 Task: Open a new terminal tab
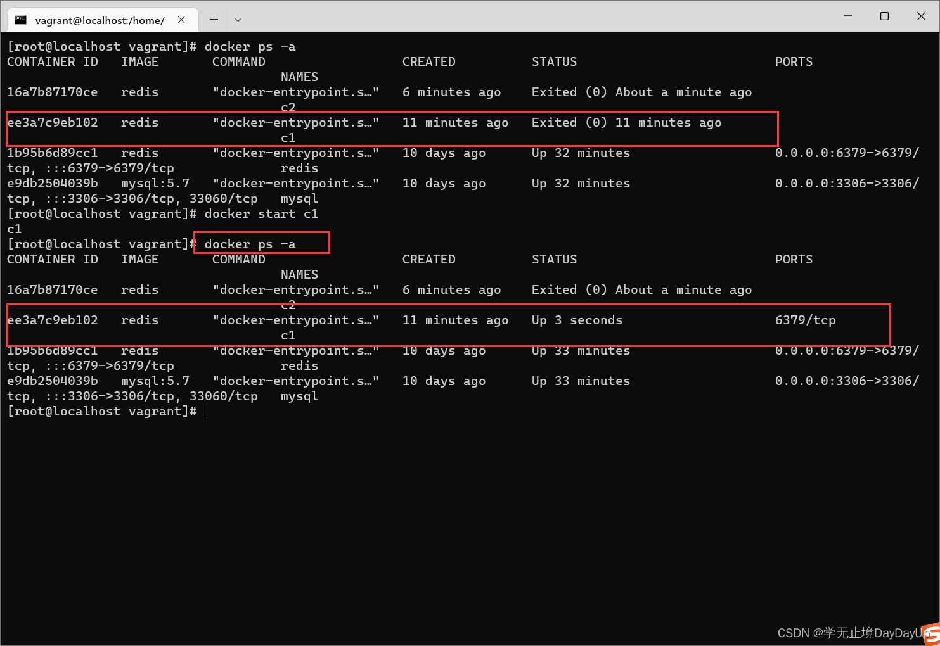point(214,20)
